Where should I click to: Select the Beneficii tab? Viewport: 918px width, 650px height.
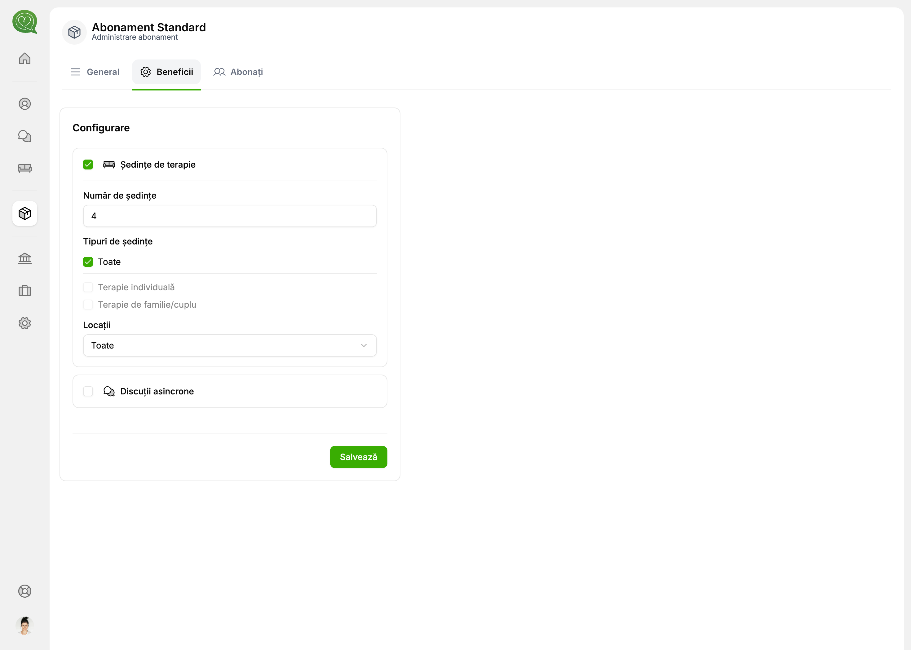tap(168, 72)
